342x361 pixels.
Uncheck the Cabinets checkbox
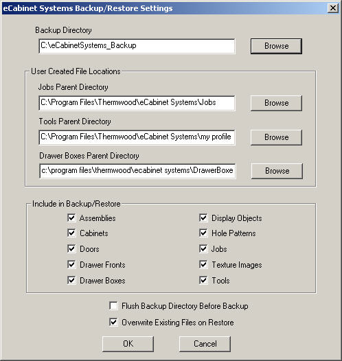pyautogui.click(x=71, y=233)
